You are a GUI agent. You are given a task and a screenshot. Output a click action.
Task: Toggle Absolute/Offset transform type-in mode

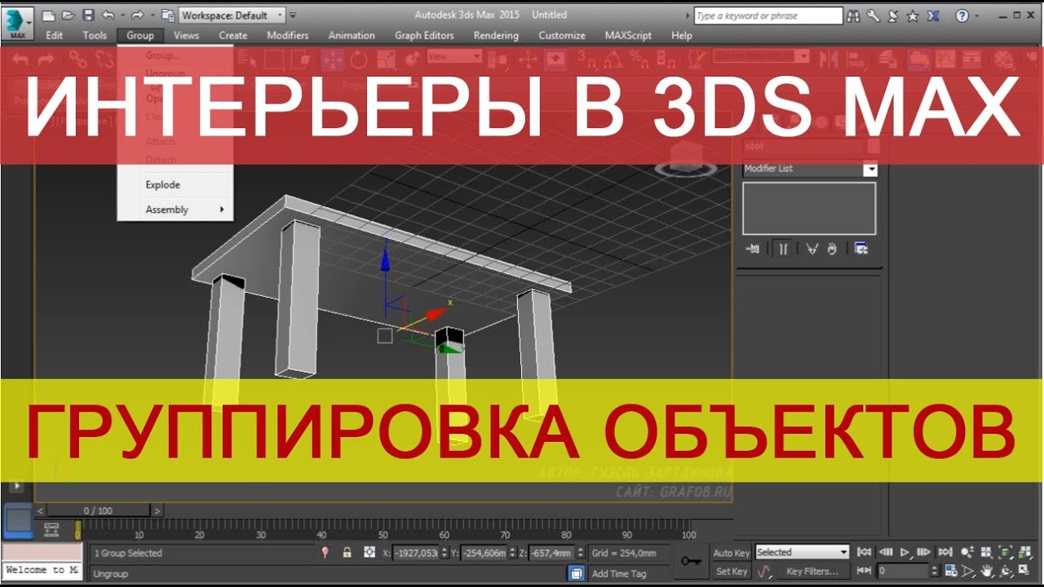tap(369, 553)
